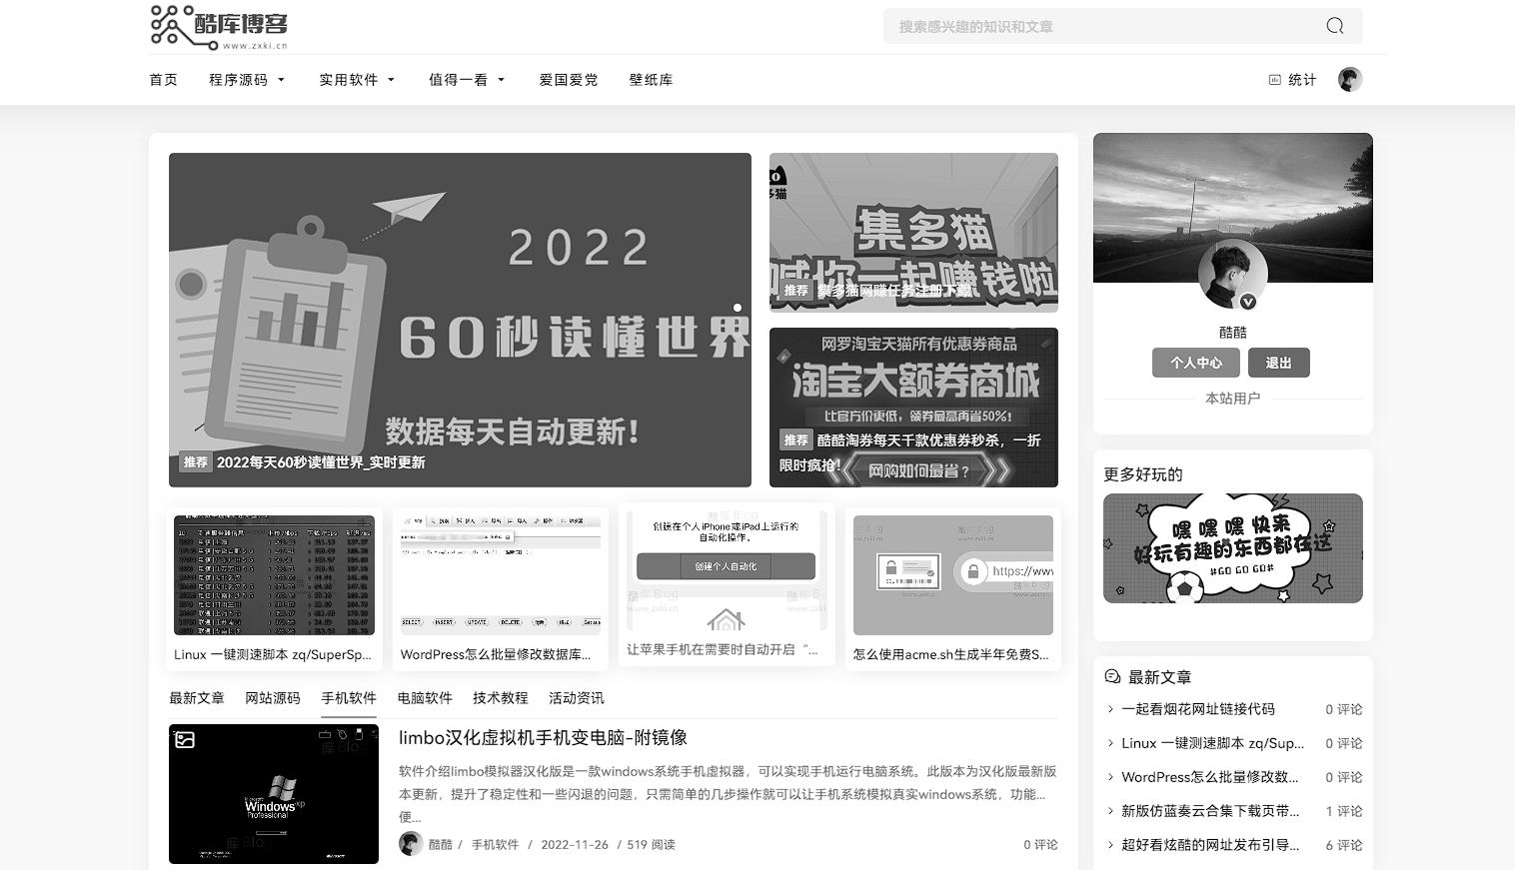Click the search magnifier icon
This screenshot has height=870, width=1515.
[1335, 26]
